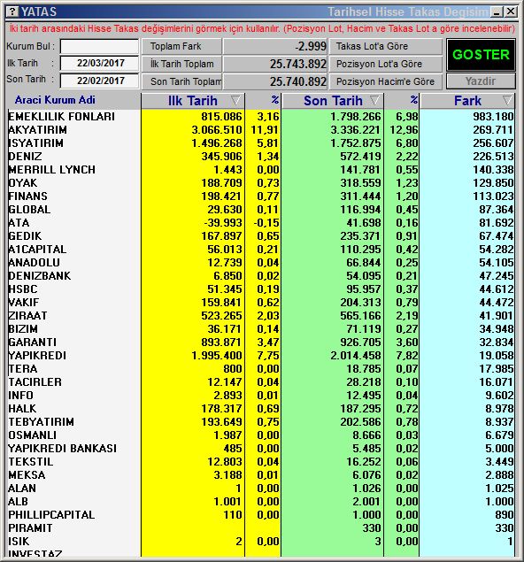Image resolution: width=524 pixels, height=562 pixels.
Task: Click Fark value 32.834 for GARANTI
Action: (497, 342)
